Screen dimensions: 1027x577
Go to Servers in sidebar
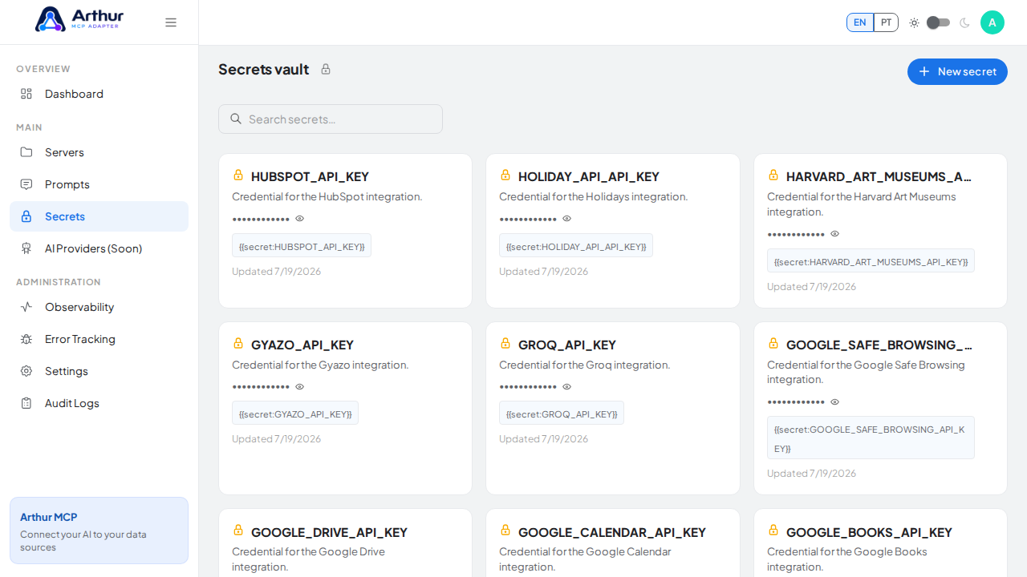tap(99, 152)
